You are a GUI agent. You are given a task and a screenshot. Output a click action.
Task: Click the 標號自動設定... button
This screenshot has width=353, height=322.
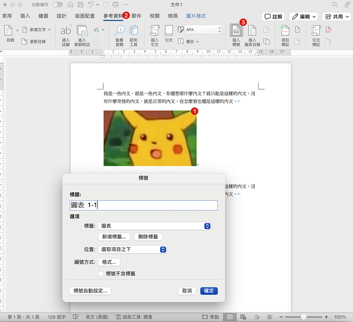90,291
